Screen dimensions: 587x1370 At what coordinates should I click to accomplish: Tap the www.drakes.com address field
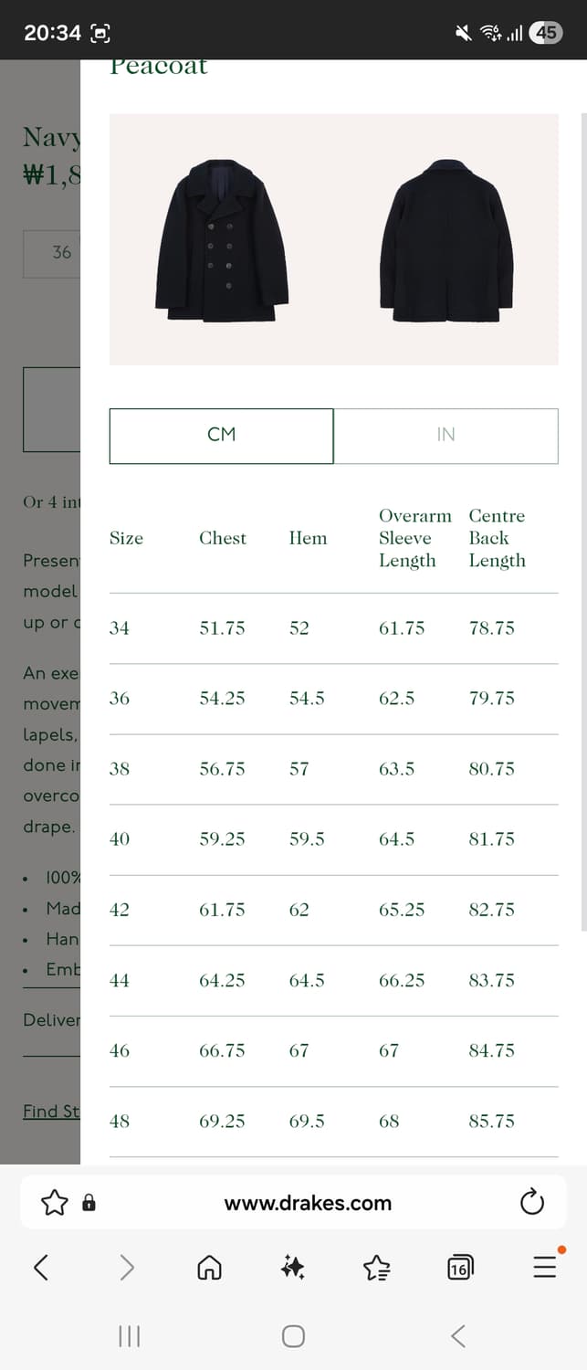308,1203
